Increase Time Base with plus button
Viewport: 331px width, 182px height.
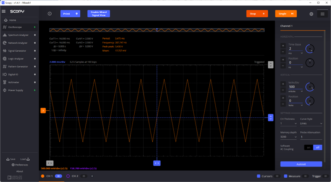coord(283,46)
